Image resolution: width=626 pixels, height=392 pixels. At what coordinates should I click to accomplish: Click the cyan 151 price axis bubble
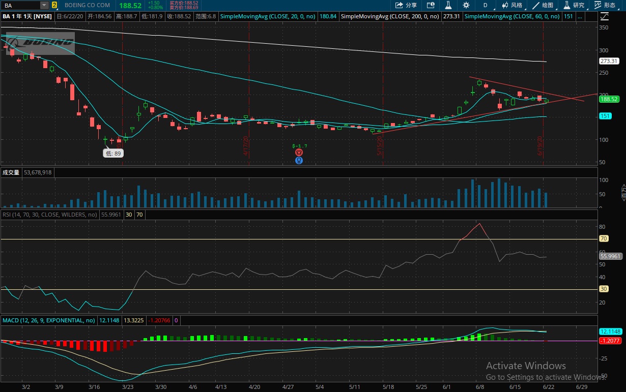point(605,116)
